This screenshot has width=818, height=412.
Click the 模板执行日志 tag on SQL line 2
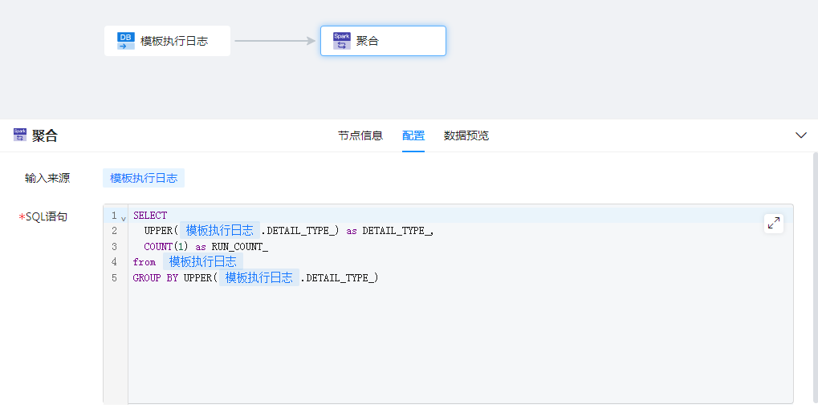[x=220, y=231]
